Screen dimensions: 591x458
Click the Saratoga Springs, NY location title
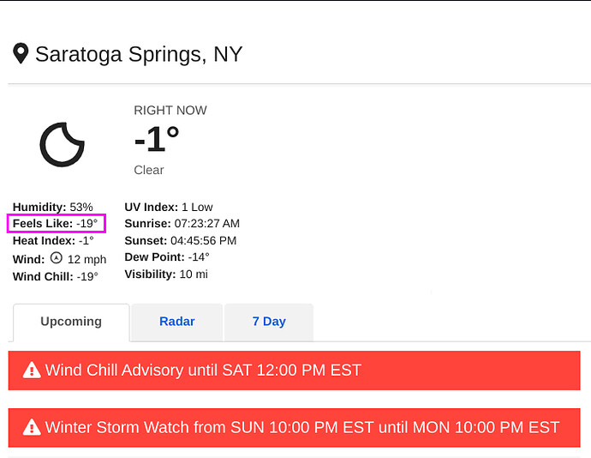[139, 54]
